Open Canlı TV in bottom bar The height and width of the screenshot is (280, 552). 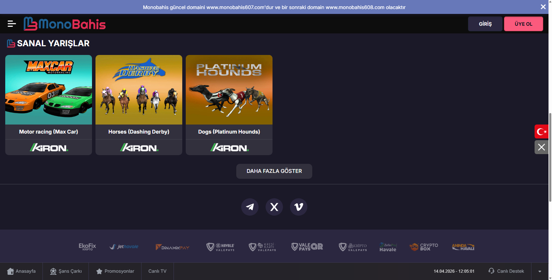point(158,271)
